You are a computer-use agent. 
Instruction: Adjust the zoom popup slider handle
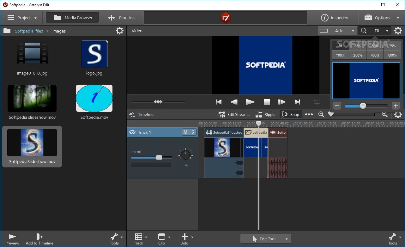point(363,106)
